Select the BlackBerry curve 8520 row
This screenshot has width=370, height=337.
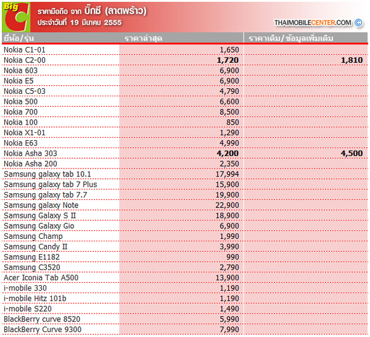[x=42, y=320]
